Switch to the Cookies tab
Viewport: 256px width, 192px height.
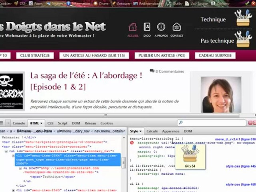coord(107,123)
